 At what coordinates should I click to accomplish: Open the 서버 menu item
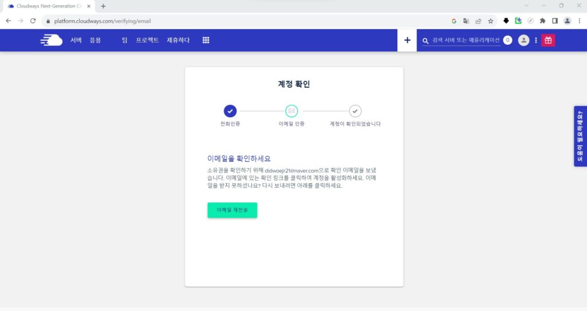point(76,40)
